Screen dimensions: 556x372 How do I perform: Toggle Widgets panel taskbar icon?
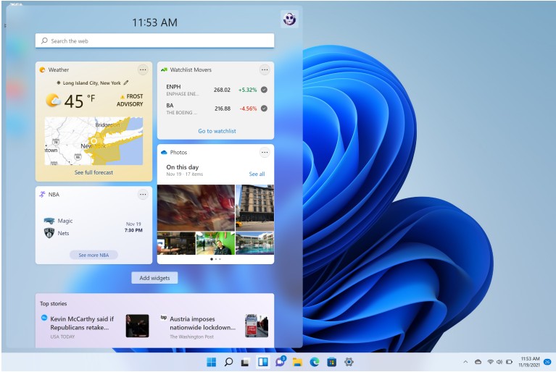[x=262, y=362]
